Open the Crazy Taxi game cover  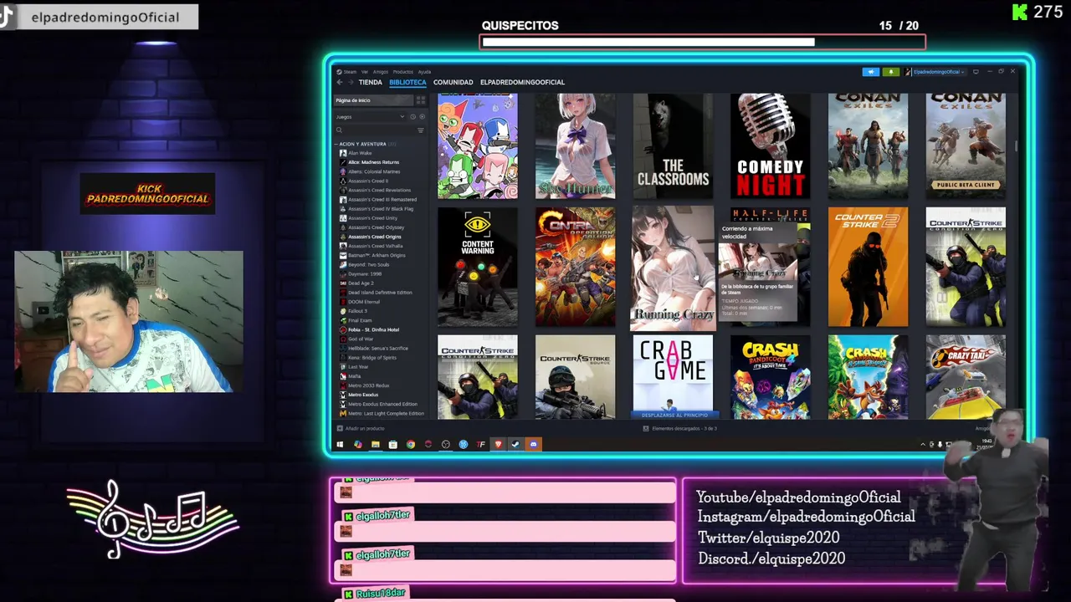[966, 377]
